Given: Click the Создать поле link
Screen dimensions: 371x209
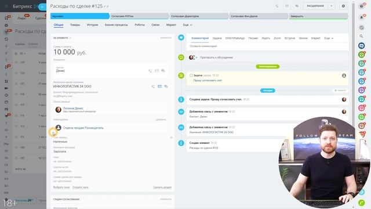Looking at the screenshot, I should click(80, 187).
